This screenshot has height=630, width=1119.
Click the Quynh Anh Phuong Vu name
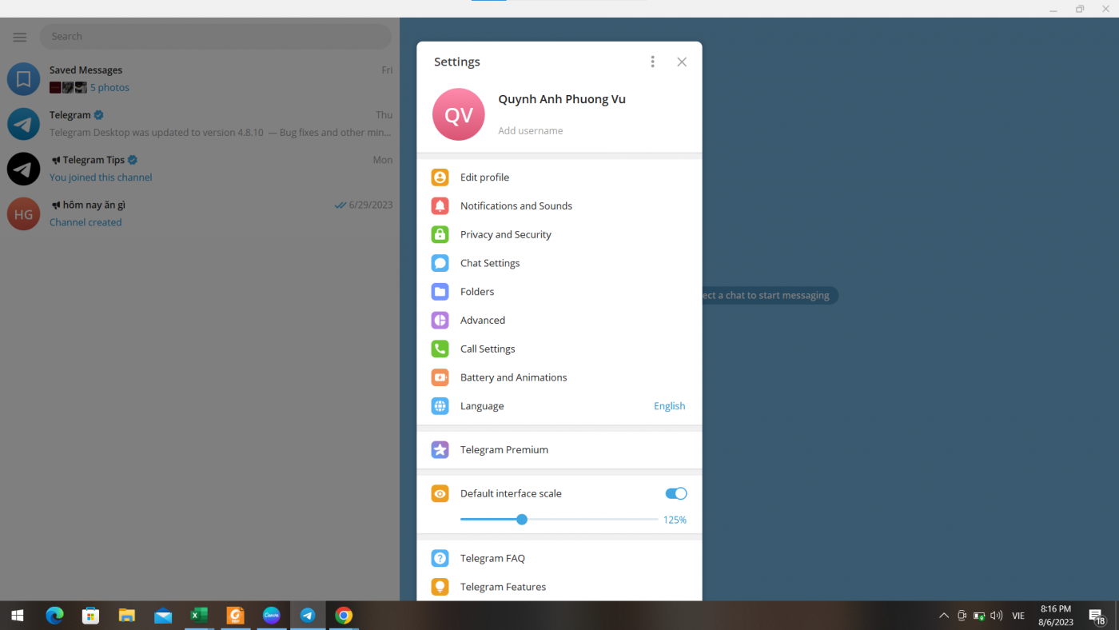[x=562, y=99]
